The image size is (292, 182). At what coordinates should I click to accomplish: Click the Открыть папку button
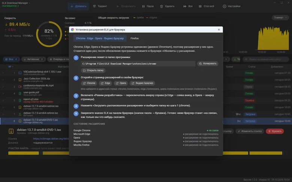(93, 70)
